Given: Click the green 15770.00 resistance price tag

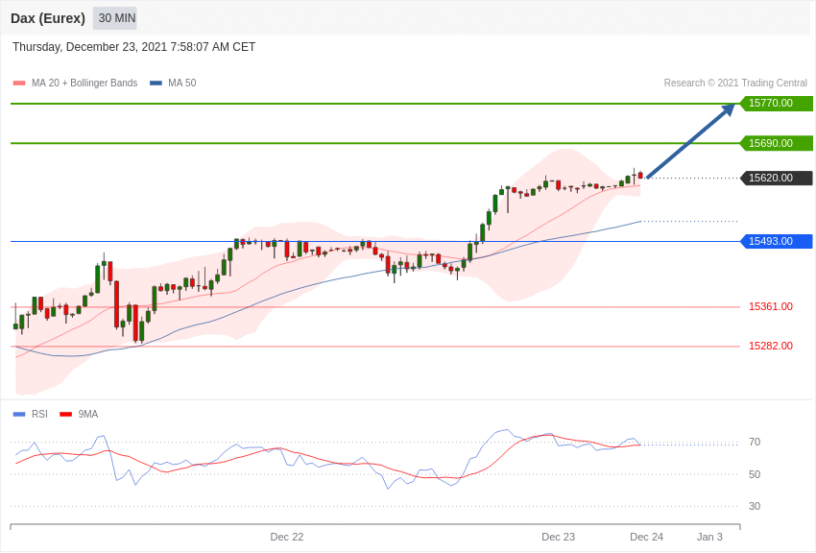Looking at the screenshot, I should coord(776,103).
